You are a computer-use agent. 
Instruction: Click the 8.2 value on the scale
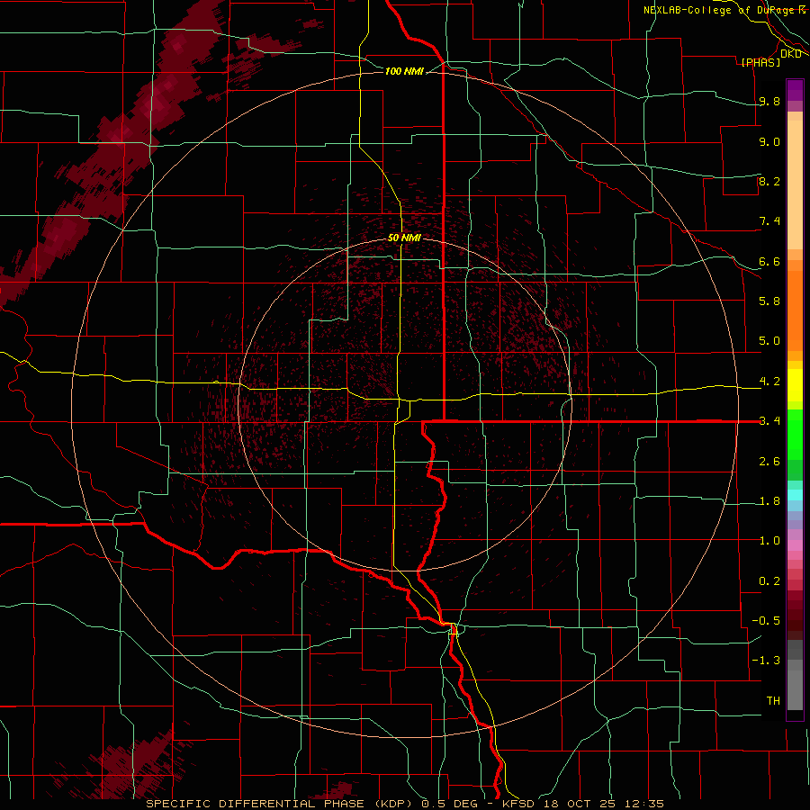point(769,181)
